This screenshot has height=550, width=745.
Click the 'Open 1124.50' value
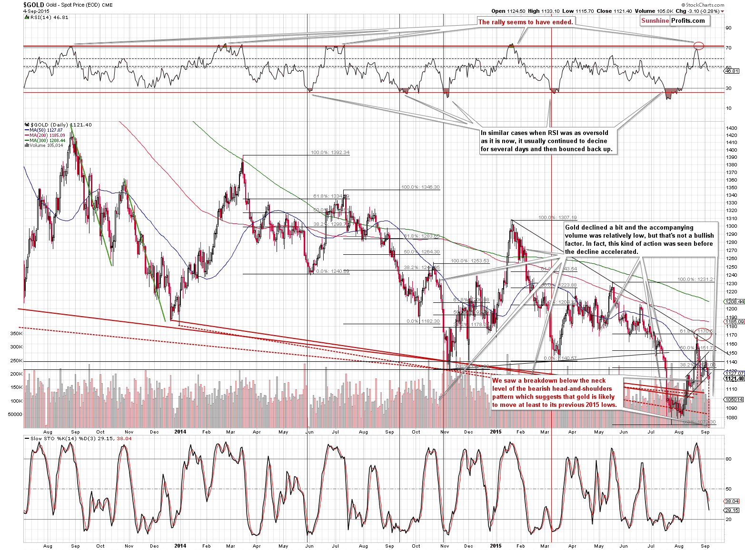coord(507,11)
